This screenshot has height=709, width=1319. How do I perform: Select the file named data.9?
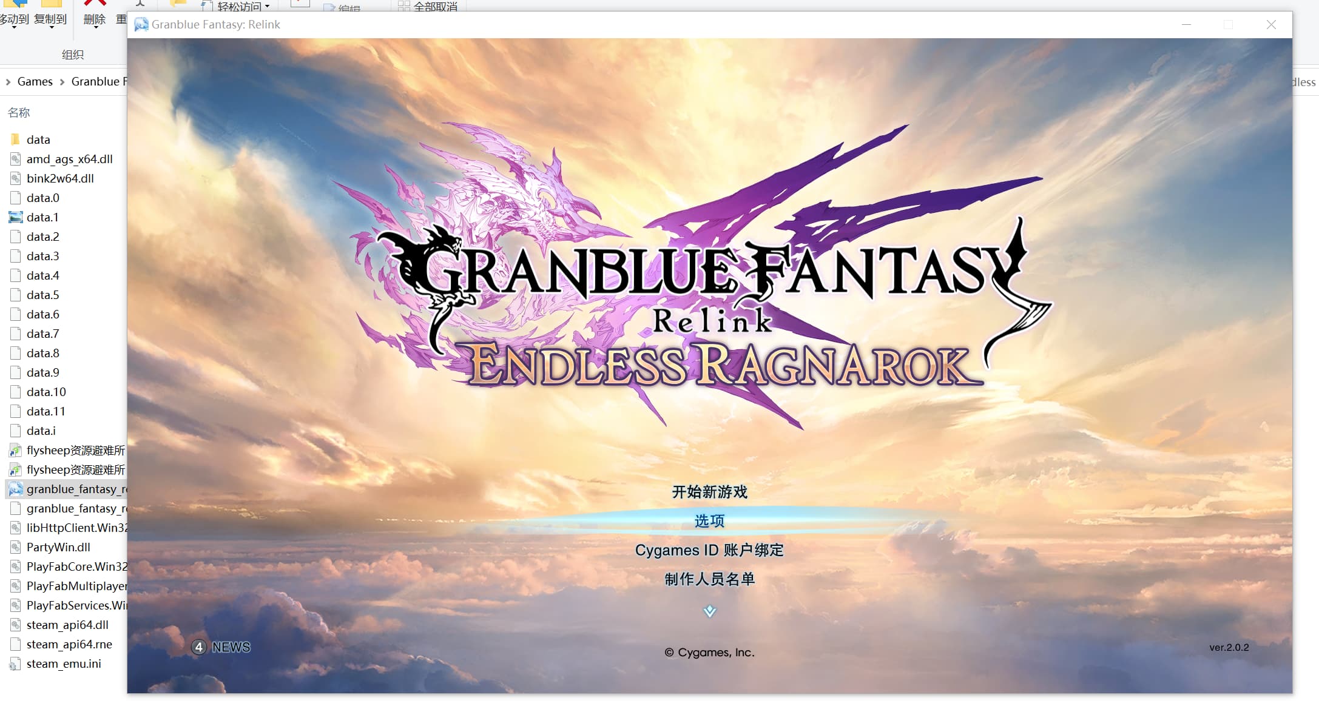pyautogui.click(x=43, y=372)
